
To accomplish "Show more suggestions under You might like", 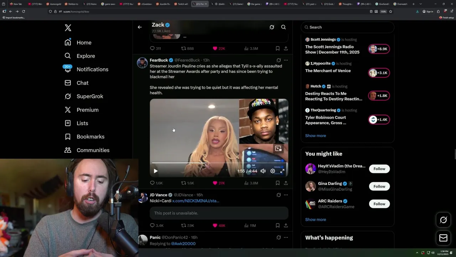I will point(316,220).
